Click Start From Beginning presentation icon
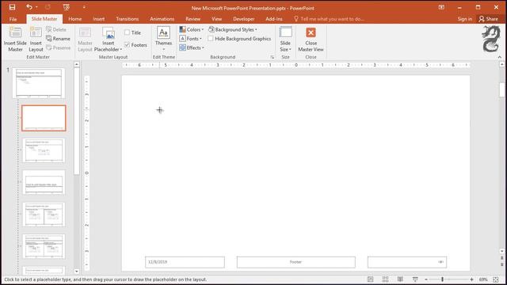The image size is (507, 285). (x=67, y=7)
